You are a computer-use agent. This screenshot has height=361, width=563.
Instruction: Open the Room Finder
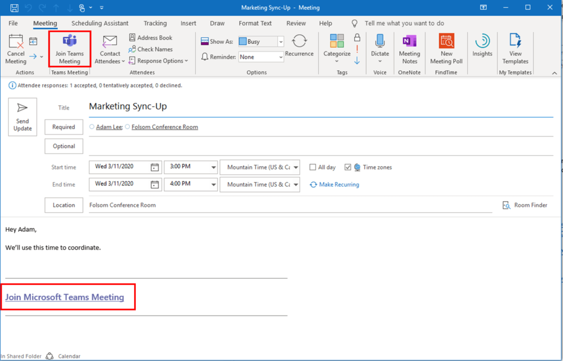[525, 205]
